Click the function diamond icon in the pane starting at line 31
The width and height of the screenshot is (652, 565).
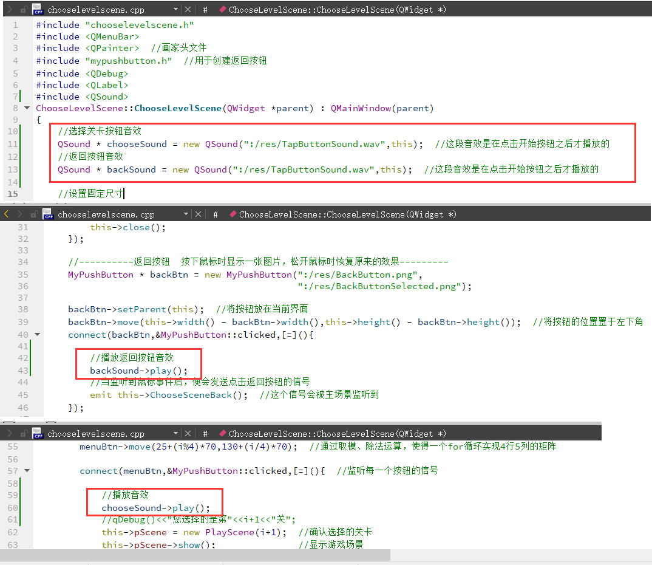coord(233,214)
